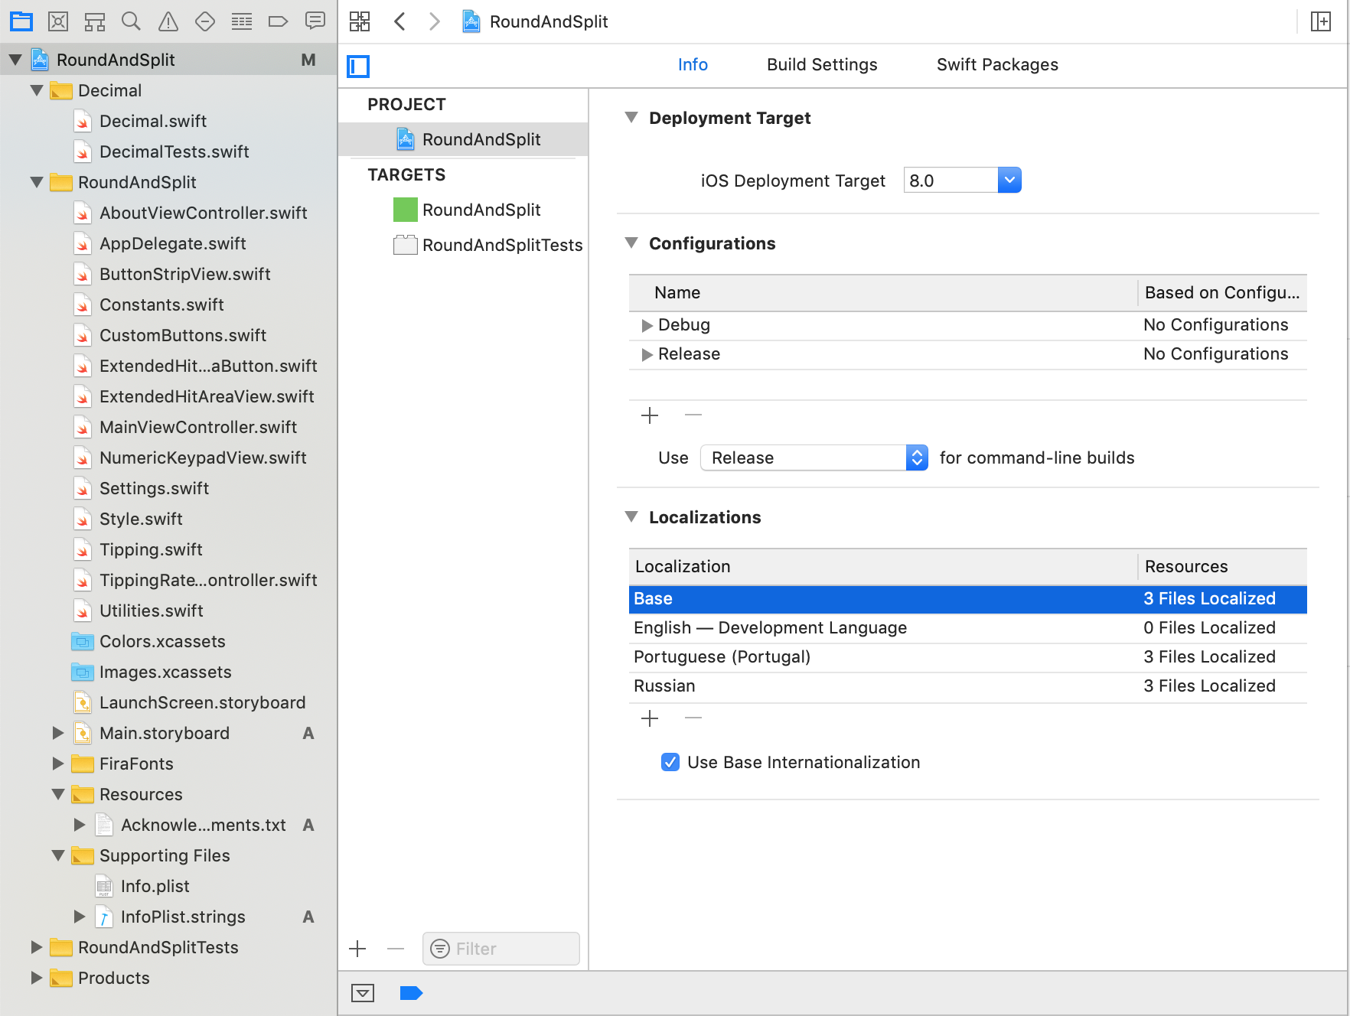Collapse the Configurations section

pos(631,243)
